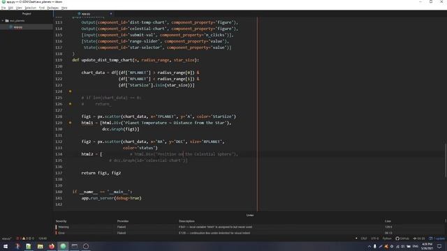This screenshot has width=447, height=251.
Task: Click the app.py filename in status bar
Action: pyautogui.click(x=6, y=238)
